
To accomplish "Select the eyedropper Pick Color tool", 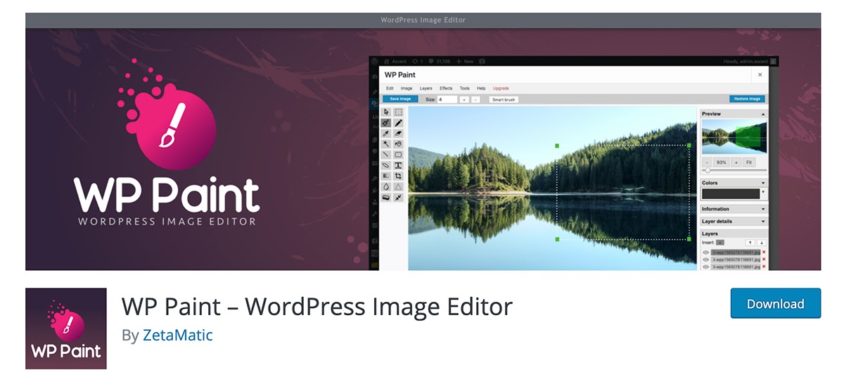I will pos(386,133).
